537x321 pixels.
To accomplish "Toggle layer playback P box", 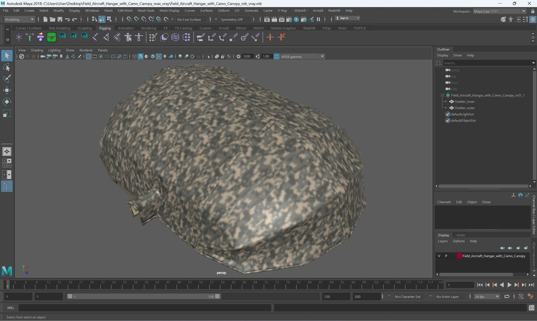I will [446, 256].
